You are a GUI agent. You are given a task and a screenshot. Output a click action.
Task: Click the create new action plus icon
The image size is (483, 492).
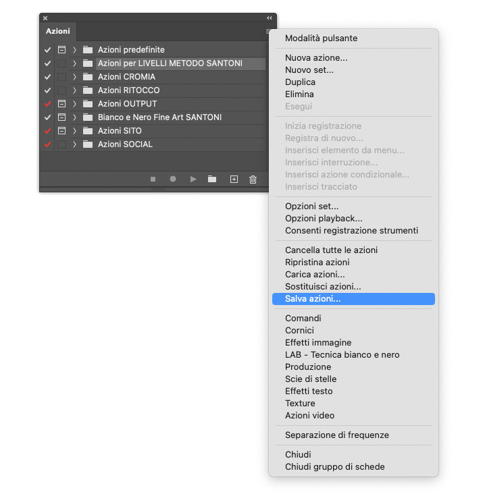tap(234, 180)
